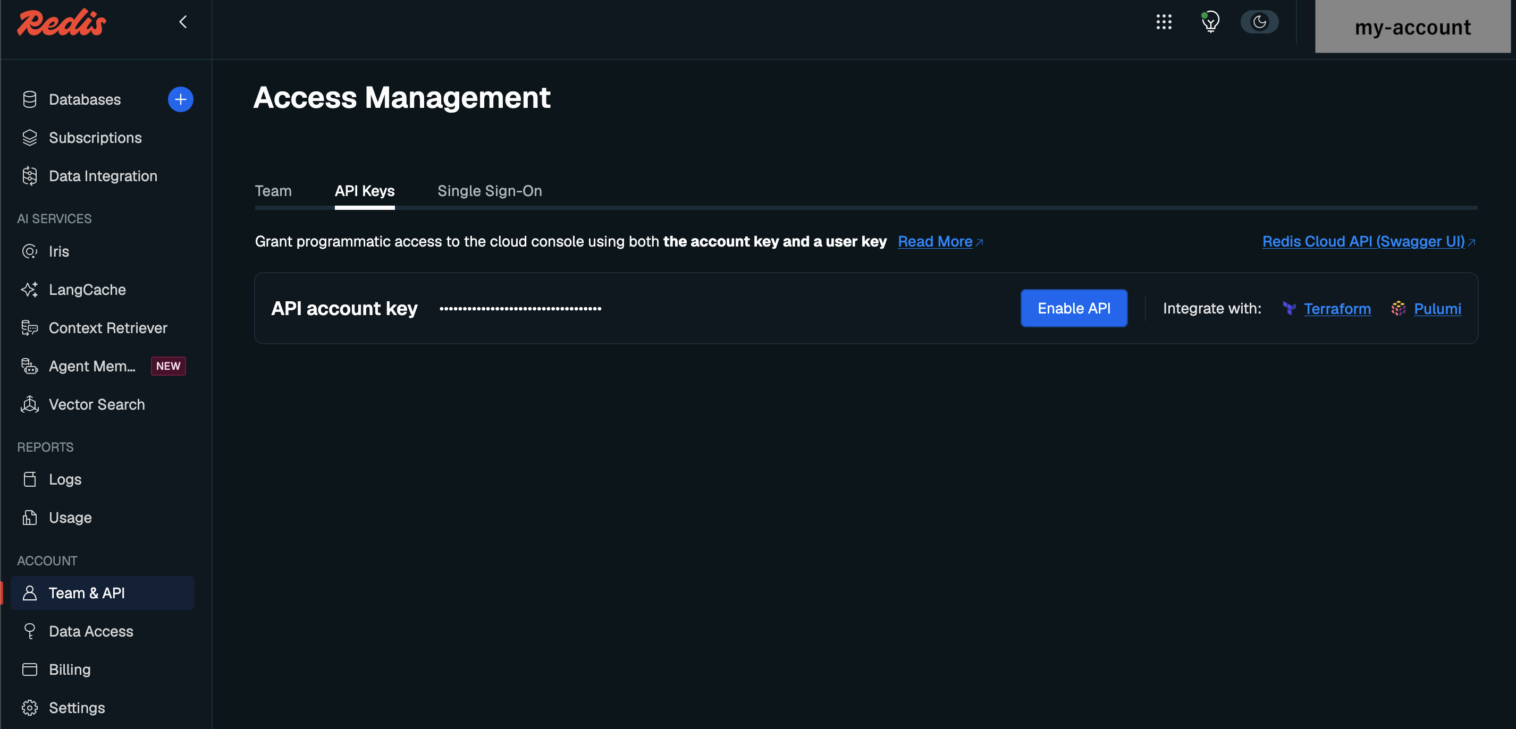1516x729 pixels.
Task: Open the Vector Search icon
Action: (29, 404)
